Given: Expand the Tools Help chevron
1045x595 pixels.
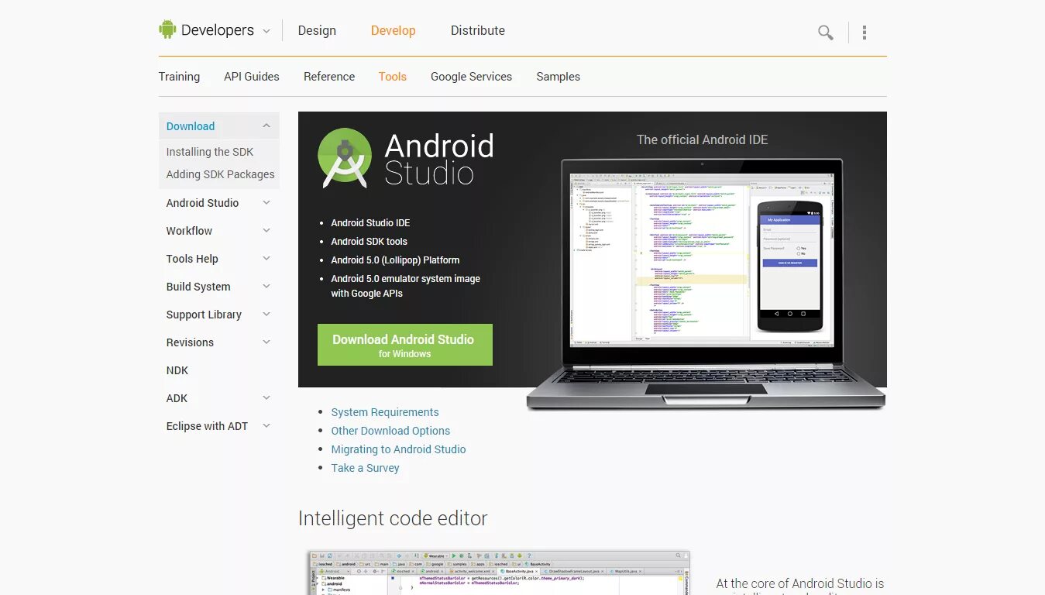Looking at the screenshot, I should tap(266, 259).
